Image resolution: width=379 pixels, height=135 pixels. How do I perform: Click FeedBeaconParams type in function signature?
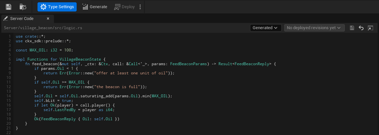pyautogui.click(x=189, y=64)
